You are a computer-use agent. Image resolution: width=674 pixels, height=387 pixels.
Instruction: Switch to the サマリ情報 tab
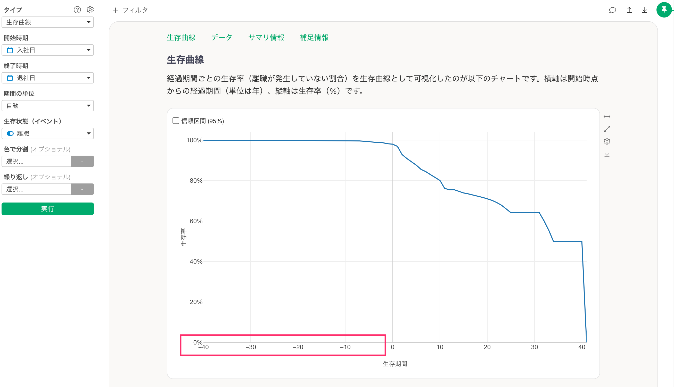pos(266,37)
